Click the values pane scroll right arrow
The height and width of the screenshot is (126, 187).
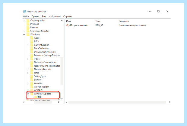[x=170, y=102]
